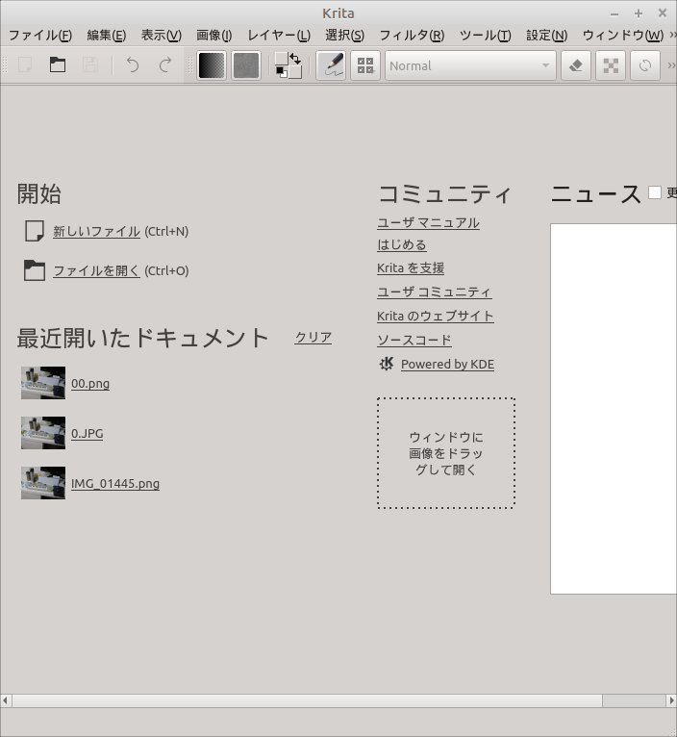
Task: Open the brush presets grid icon
Action: click(365, 65)
